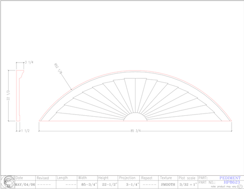Click the 'PEDIMENT' part name
The image size is (244, 189).
coord(230,178)
